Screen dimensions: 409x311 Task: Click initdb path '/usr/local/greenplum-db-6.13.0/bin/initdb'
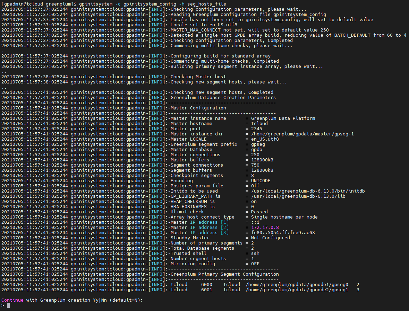308,191
